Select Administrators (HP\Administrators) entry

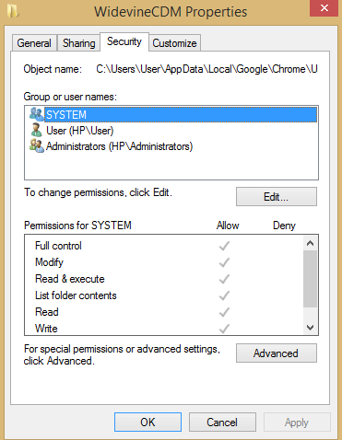pyautogui.click(x=119, y=146)
